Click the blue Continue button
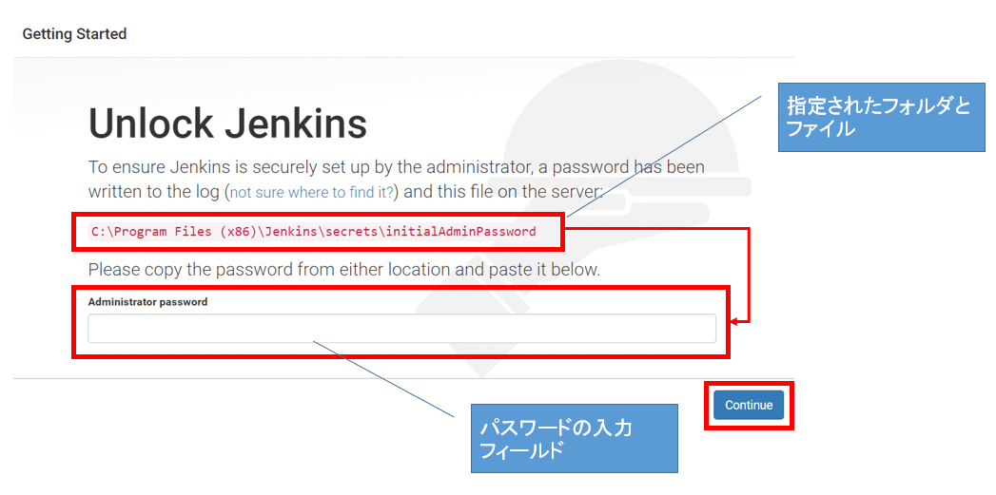This screenshot has height=495, width=996. 749,405
